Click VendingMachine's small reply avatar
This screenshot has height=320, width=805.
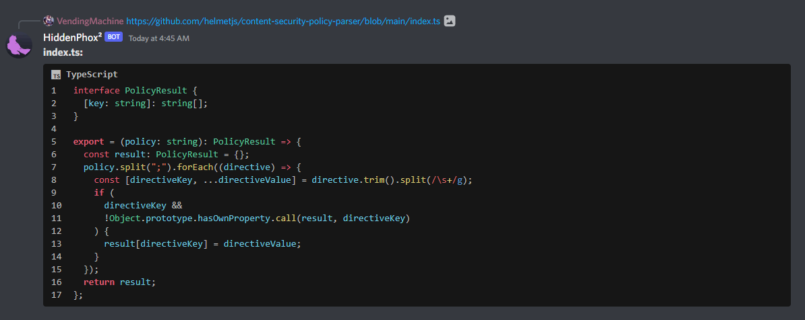[x=49, y=21]
